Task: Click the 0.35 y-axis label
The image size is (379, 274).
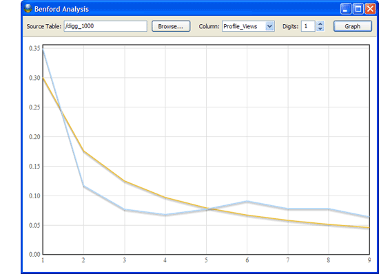Action: pos(34,48)
